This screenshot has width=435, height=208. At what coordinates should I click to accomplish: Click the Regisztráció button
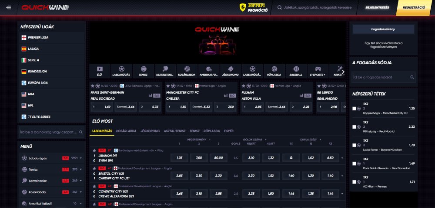pos(414,8)
